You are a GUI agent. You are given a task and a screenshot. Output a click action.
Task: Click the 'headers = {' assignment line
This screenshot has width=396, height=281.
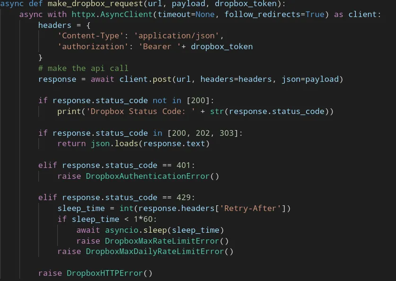pyautogui.click(x=64, y=25)
